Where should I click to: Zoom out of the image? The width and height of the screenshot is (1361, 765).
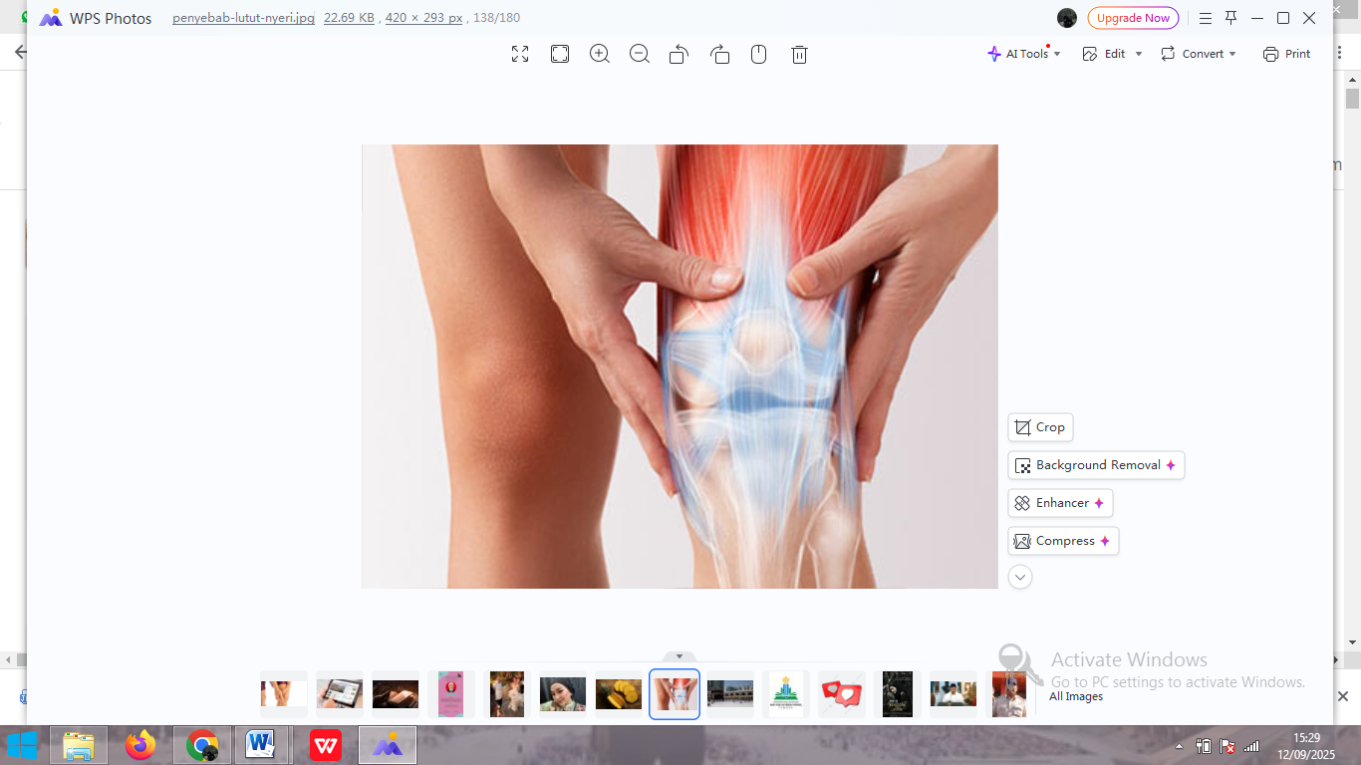640,54
